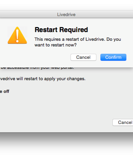Click the bold 'off' label
The image size is (133, 159).
pos(6,92)
